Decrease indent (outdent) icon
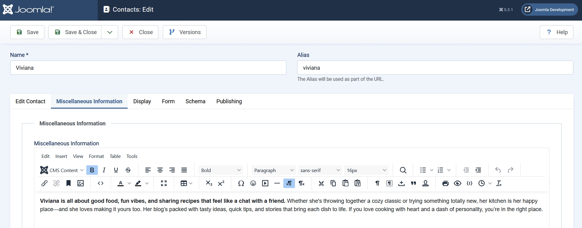The image size is (582, 228). point(466,170)
